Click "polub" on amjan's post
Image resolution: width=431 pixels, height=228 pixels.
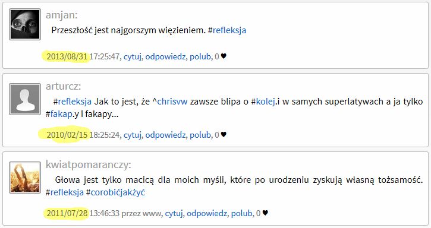click(200, 56)
